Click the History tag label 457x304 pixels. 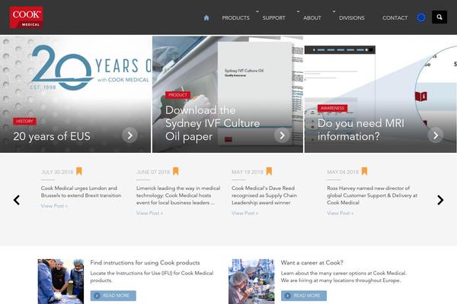click(x=24, y=121)
